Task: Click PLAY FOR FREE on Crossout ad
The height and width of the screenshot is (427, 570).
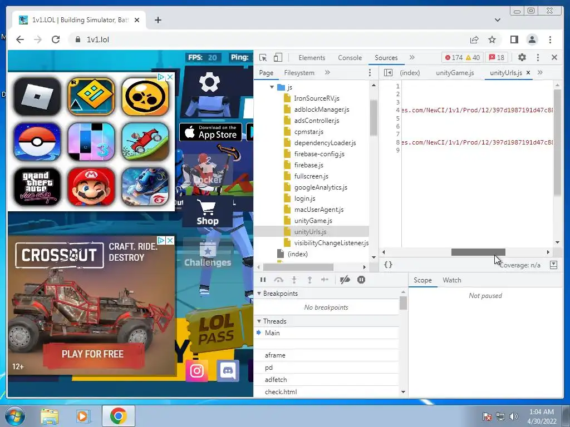Action: point(93,354)
